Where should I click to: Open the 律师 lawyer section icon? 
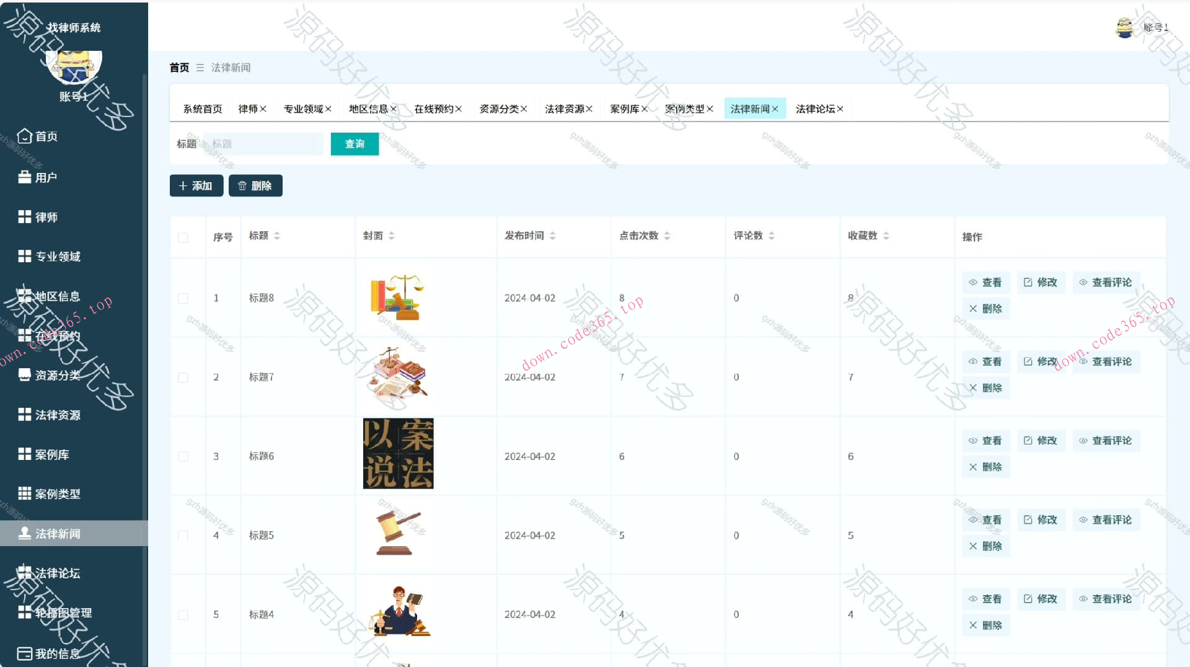(x=24, y=217)
